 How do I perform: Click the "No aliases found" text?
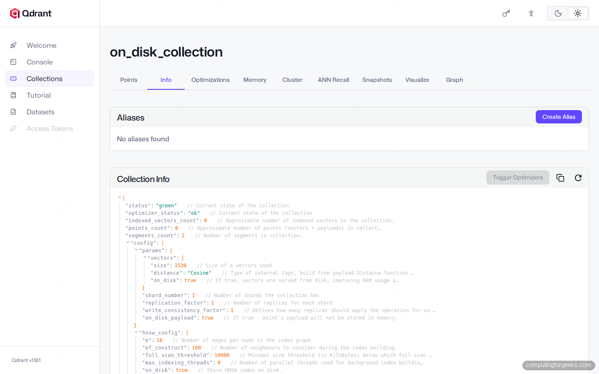point(143,139)
